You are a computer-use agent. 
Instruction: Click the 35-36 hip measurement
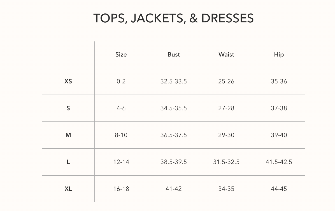pyautogui.click(x=279, y=81)
